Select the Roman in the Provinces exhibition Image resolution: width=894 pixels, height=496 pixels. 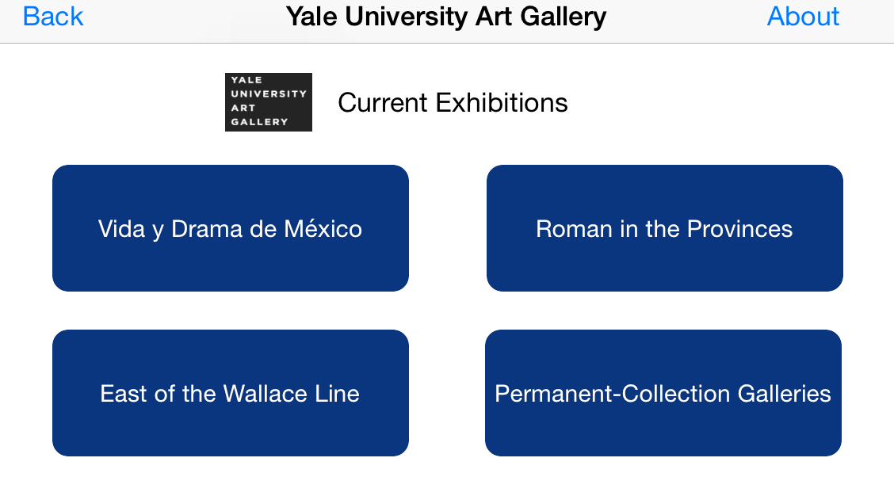[664, 228]
